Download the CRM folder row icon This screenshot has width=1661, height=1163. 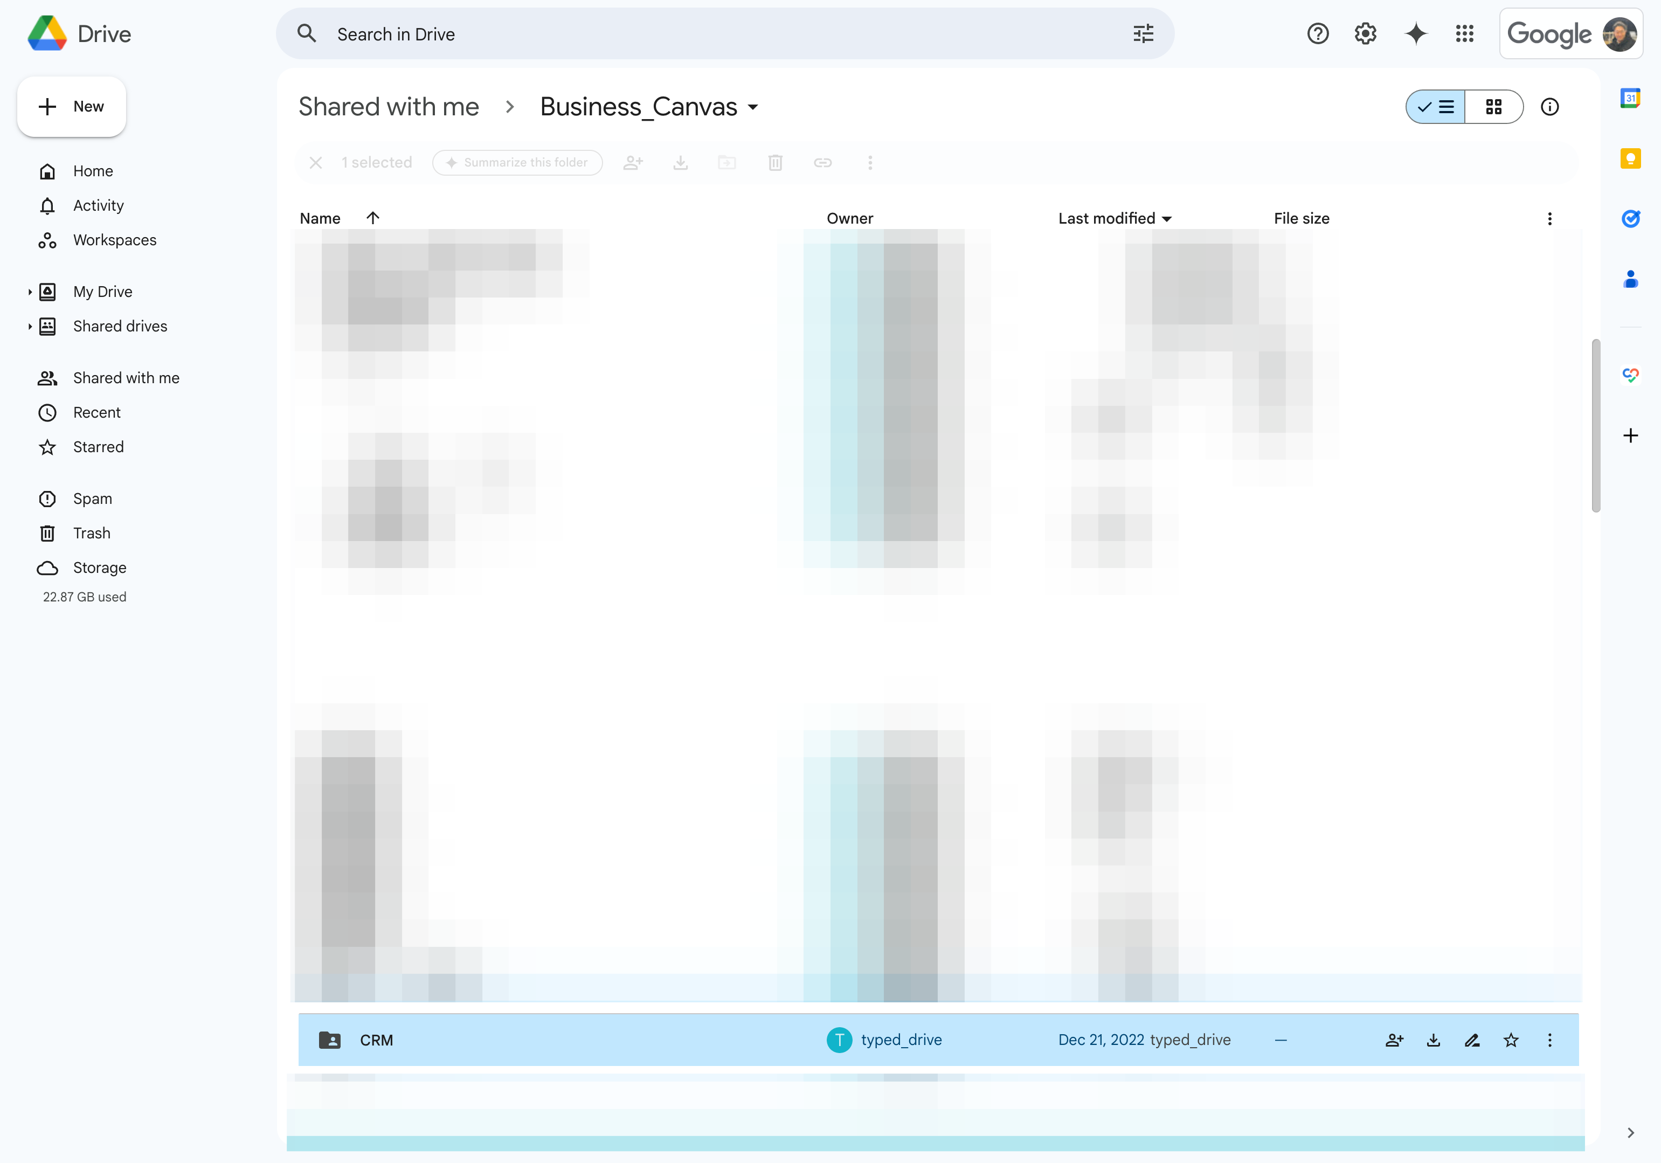point(1433,1040)
